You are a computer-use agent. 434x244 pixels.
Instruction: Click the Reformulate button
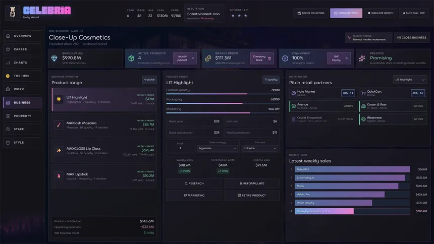[x=252, y=184]
